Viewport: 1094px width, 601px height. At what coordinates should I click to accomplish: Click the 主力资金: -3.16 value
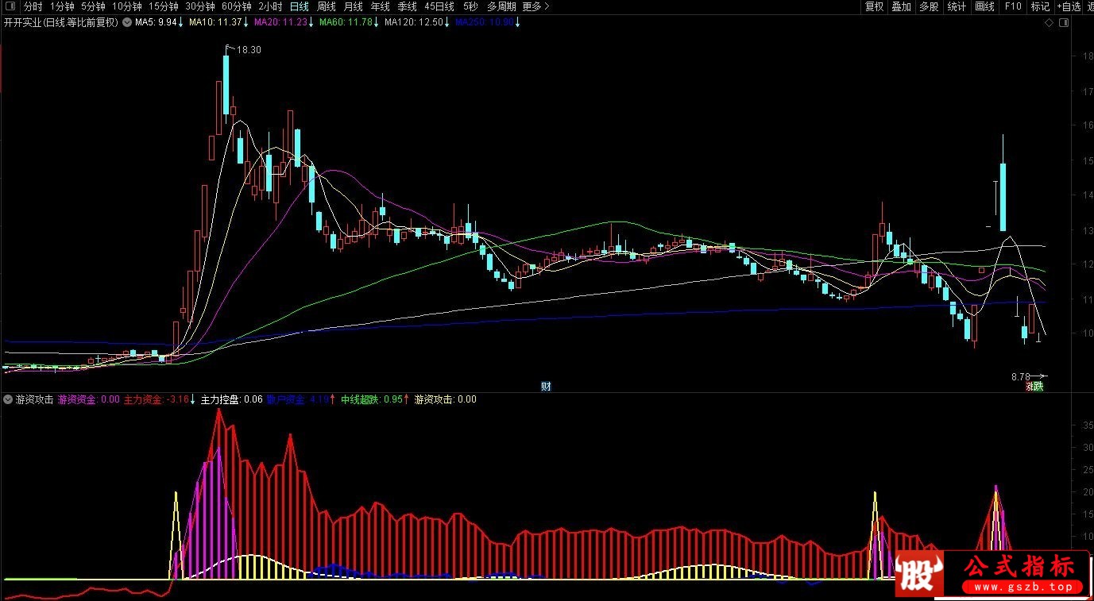coord(156,399)
